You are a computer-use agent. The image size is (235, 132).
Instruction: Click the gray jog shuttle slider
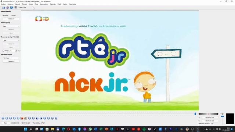[208, 114]
